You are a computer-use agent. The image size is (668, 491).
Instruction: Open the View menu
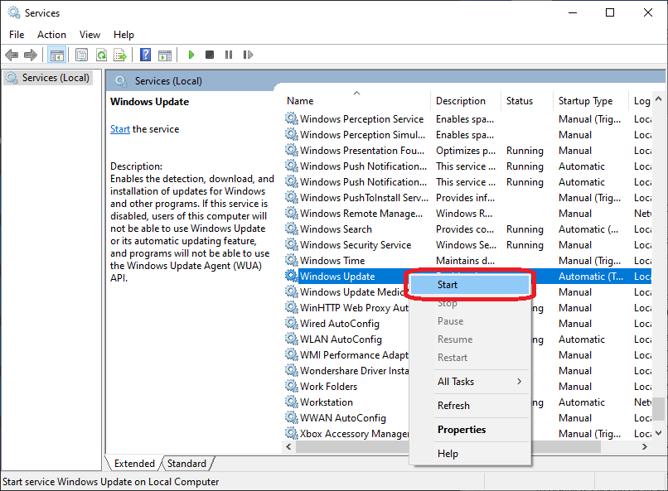tap(90, 35)
